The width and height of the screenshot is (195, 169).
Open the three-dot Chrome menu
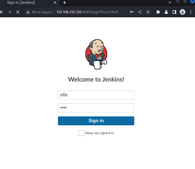click(191, 12)
